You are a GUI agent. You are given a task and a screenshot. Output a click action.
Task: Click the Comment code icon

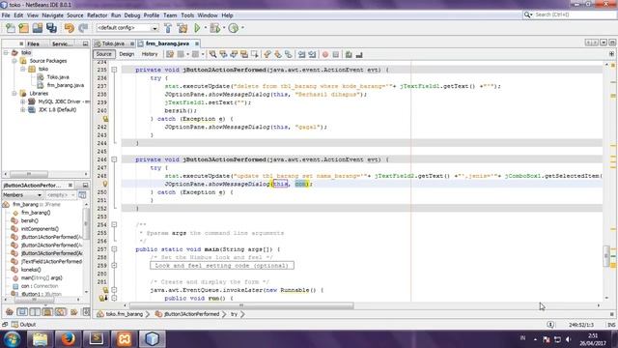pos(349,54)
